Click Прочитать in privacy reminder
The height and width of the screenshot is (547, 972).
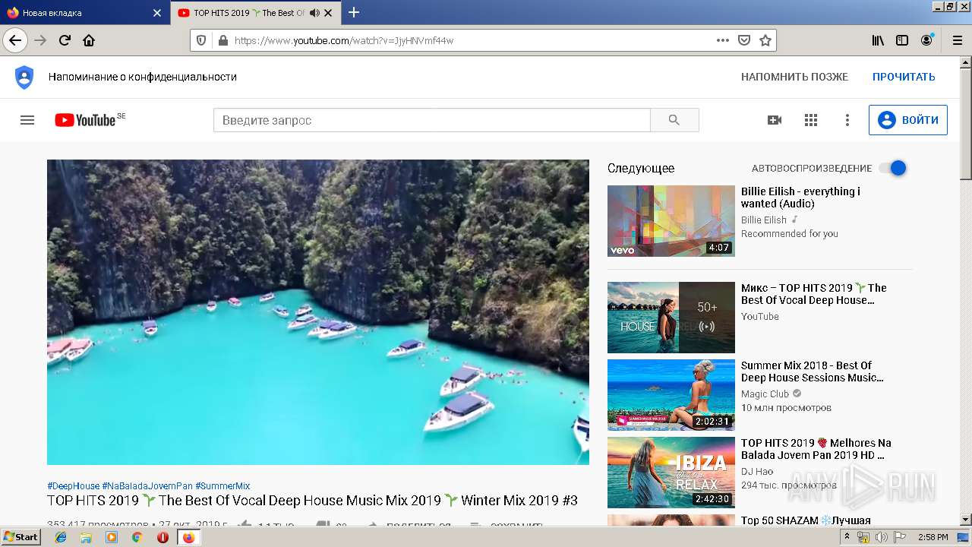(904, 77)
